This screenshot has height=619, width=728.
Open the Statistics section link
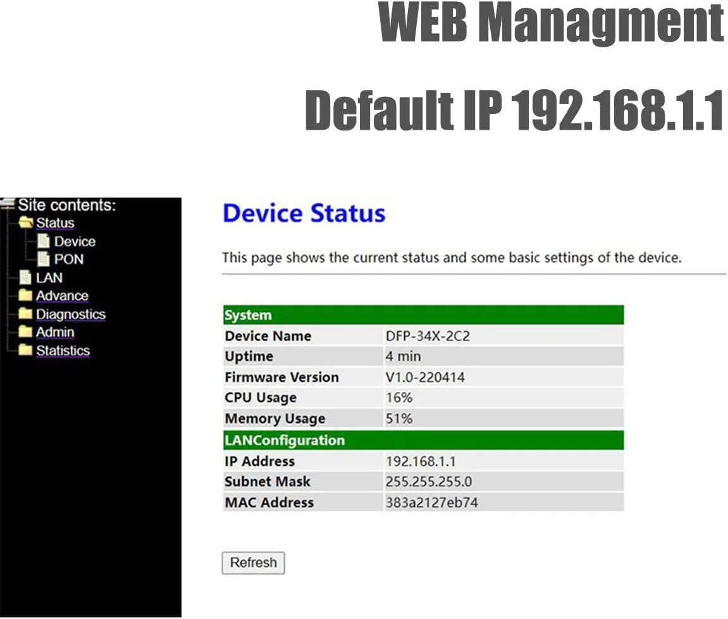pos(63,351)
